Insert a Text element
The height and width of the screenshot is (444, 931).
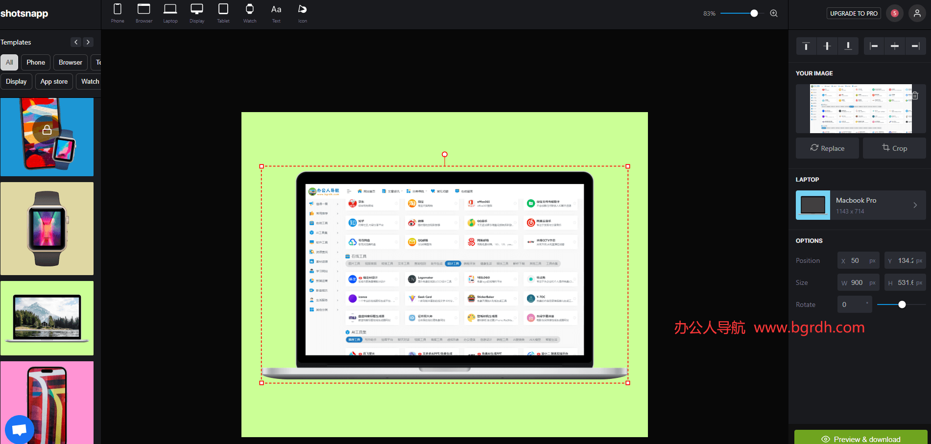click(x=276, y=13)
